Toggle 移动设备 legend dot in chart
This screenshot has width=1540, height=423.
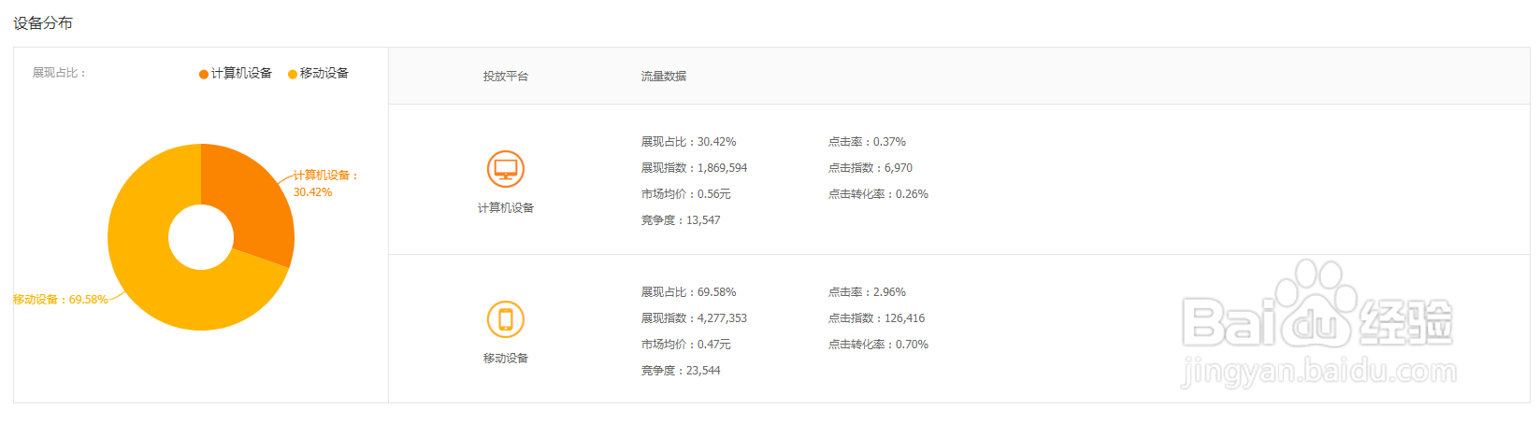pyautogui.click(x=293, y=74)
